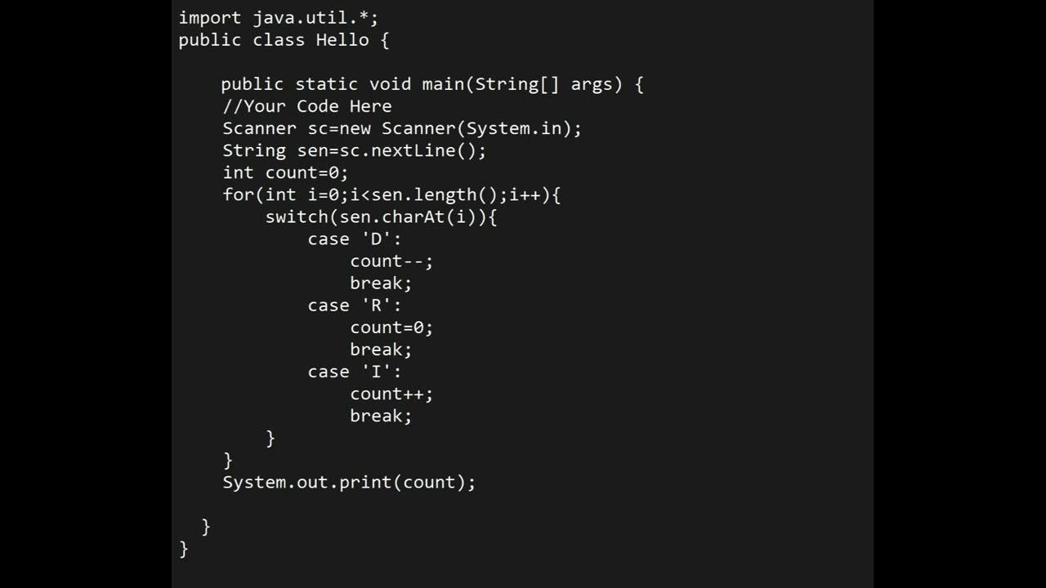The width and height of the screenshot is (1046, 588).
Task: Click the import java.util.* line
Action: point(278,18)
